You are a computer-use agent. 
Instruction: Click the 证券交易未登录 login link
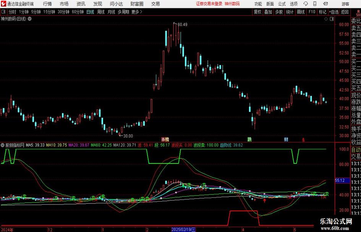click(209, 4)
